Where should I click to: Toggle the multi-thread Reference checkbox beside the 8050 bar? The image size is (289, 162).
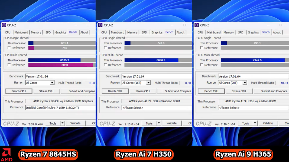click(9, 65)
